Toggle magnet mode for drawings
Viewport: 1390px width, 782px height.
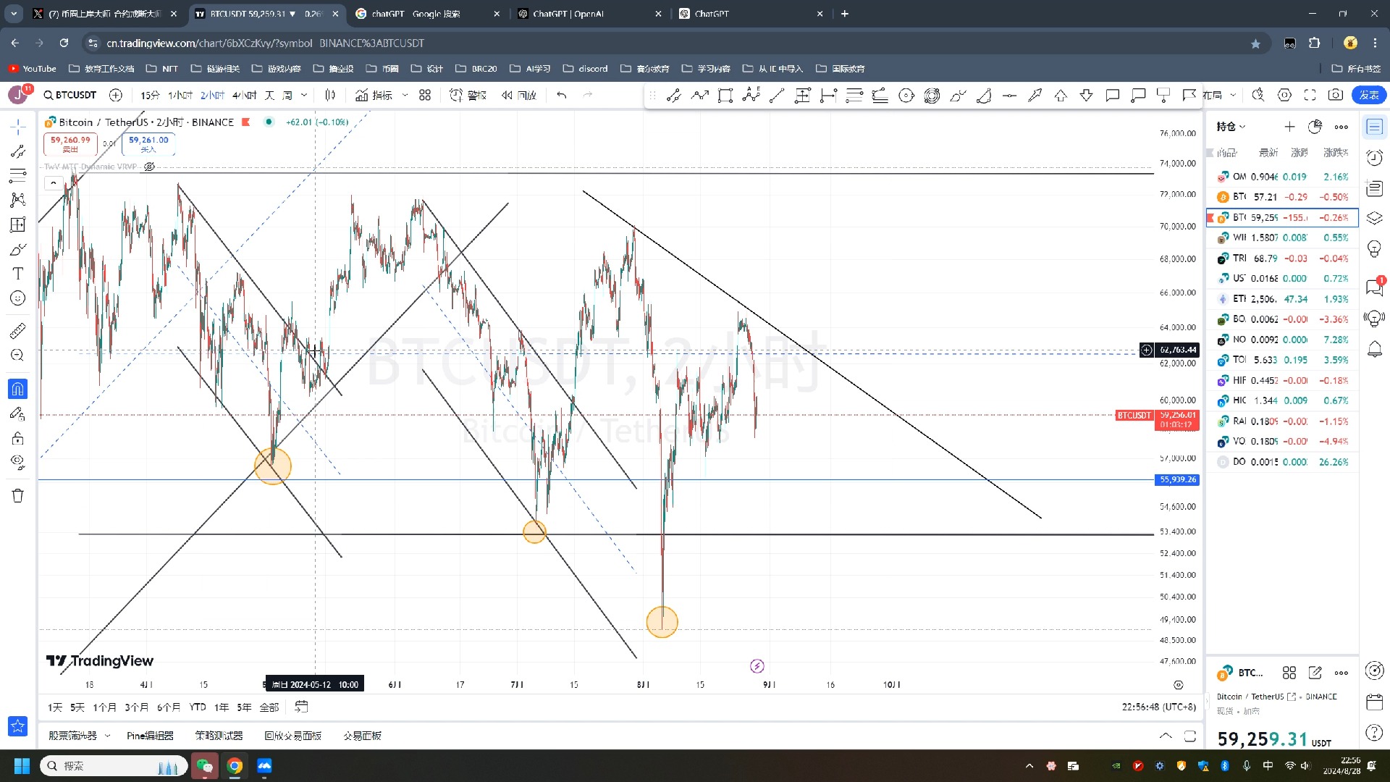(x=18, y=389)
